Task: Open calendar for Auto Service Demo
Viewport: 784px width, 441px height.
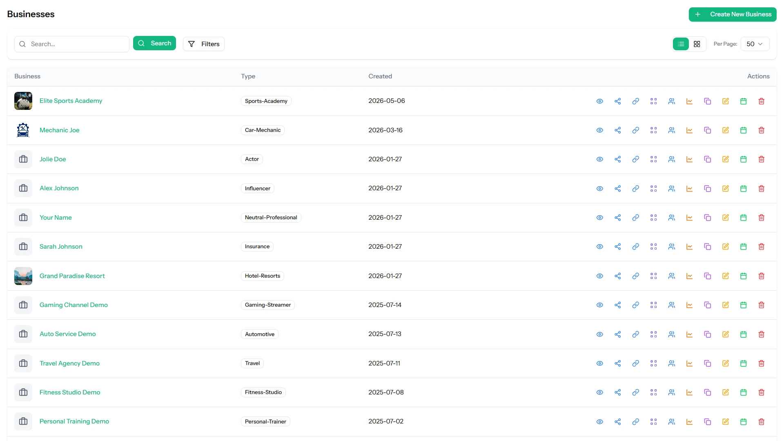Action: pos(743,334)
